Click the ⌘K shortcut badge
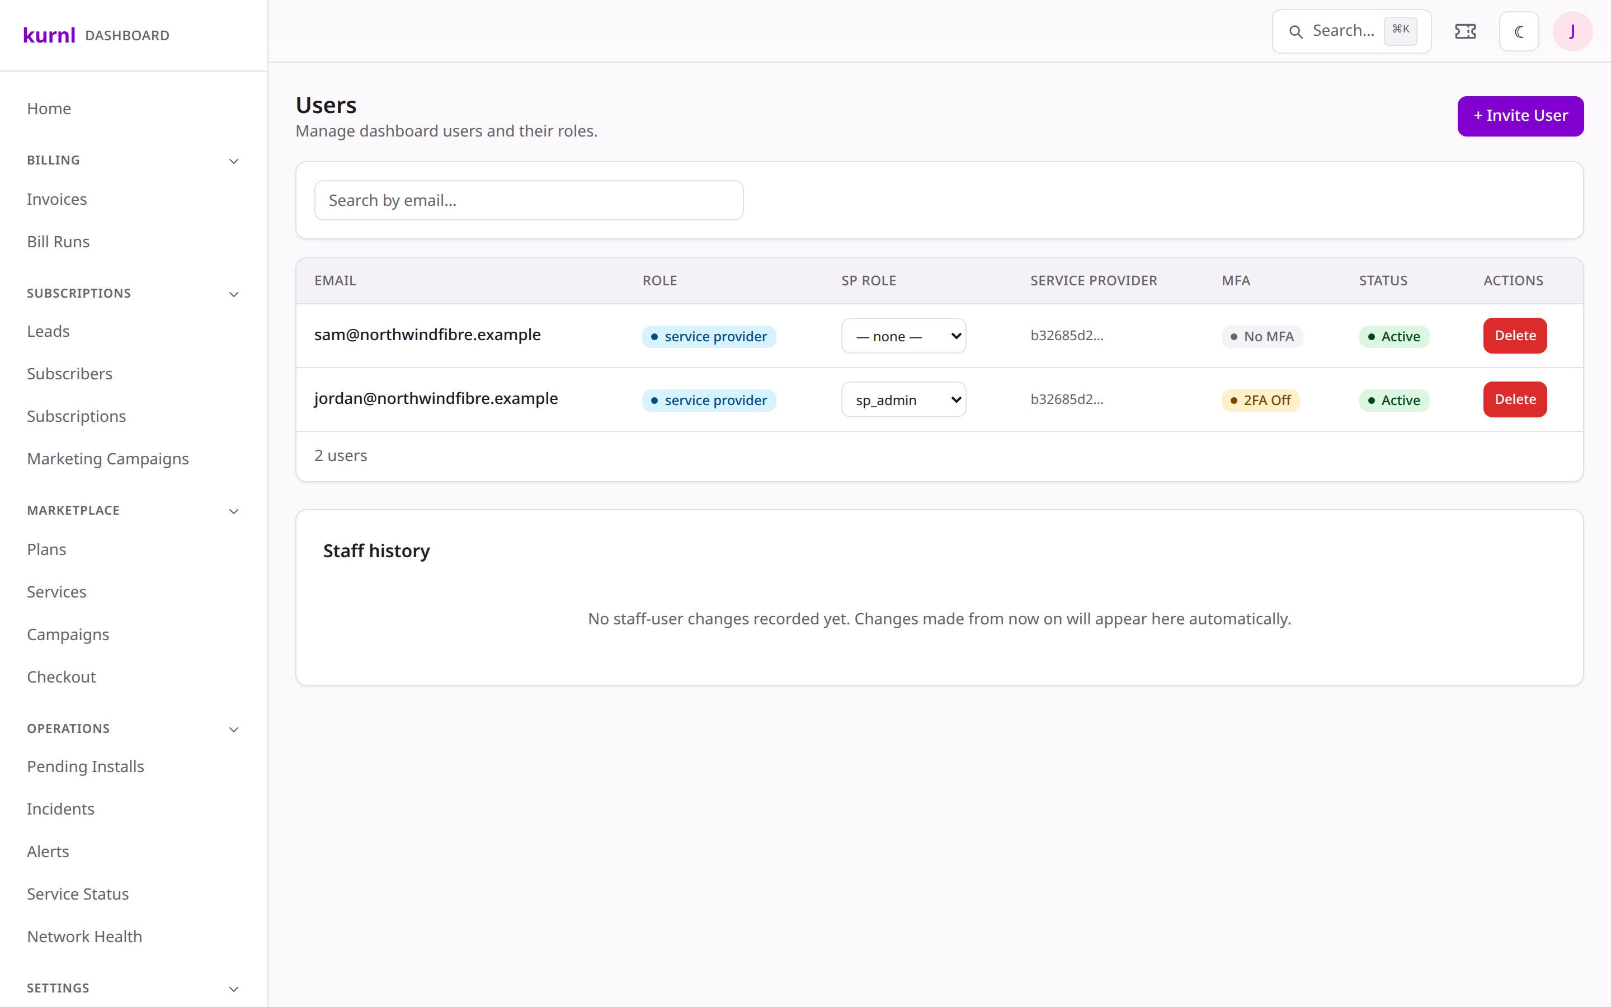The width and height of the screenshot is (1611, 1007). (x=1401, y=30)
